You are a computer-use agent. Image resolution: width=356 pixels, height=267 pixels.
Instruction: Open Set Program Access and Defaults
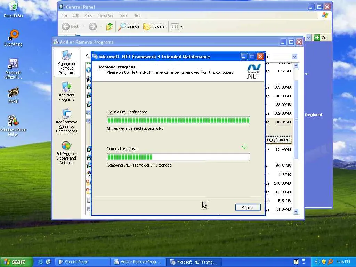(x=66, y=153)
